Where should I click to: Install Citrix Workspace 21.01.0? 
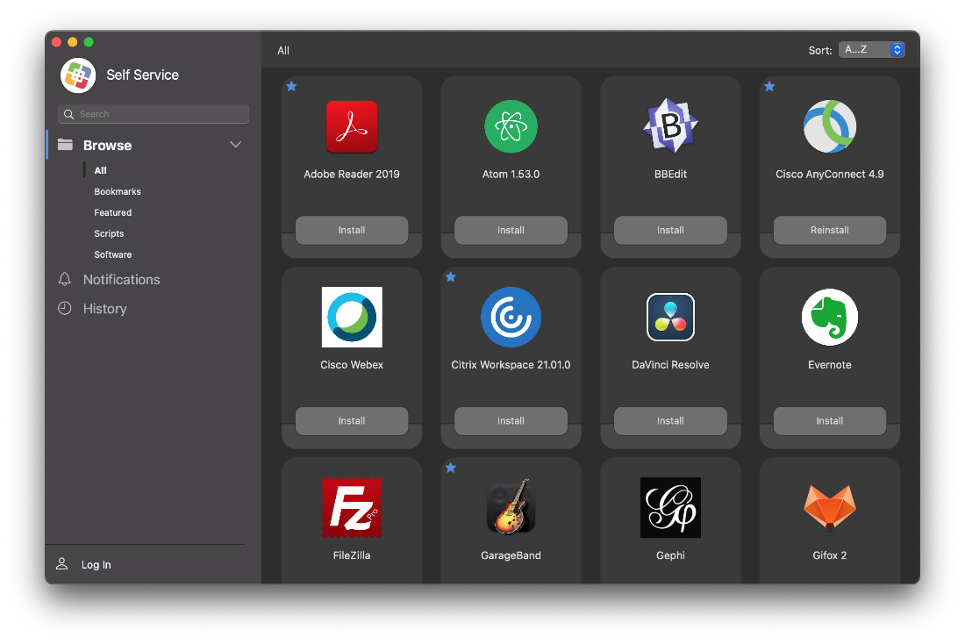click(x=511, y=420)
